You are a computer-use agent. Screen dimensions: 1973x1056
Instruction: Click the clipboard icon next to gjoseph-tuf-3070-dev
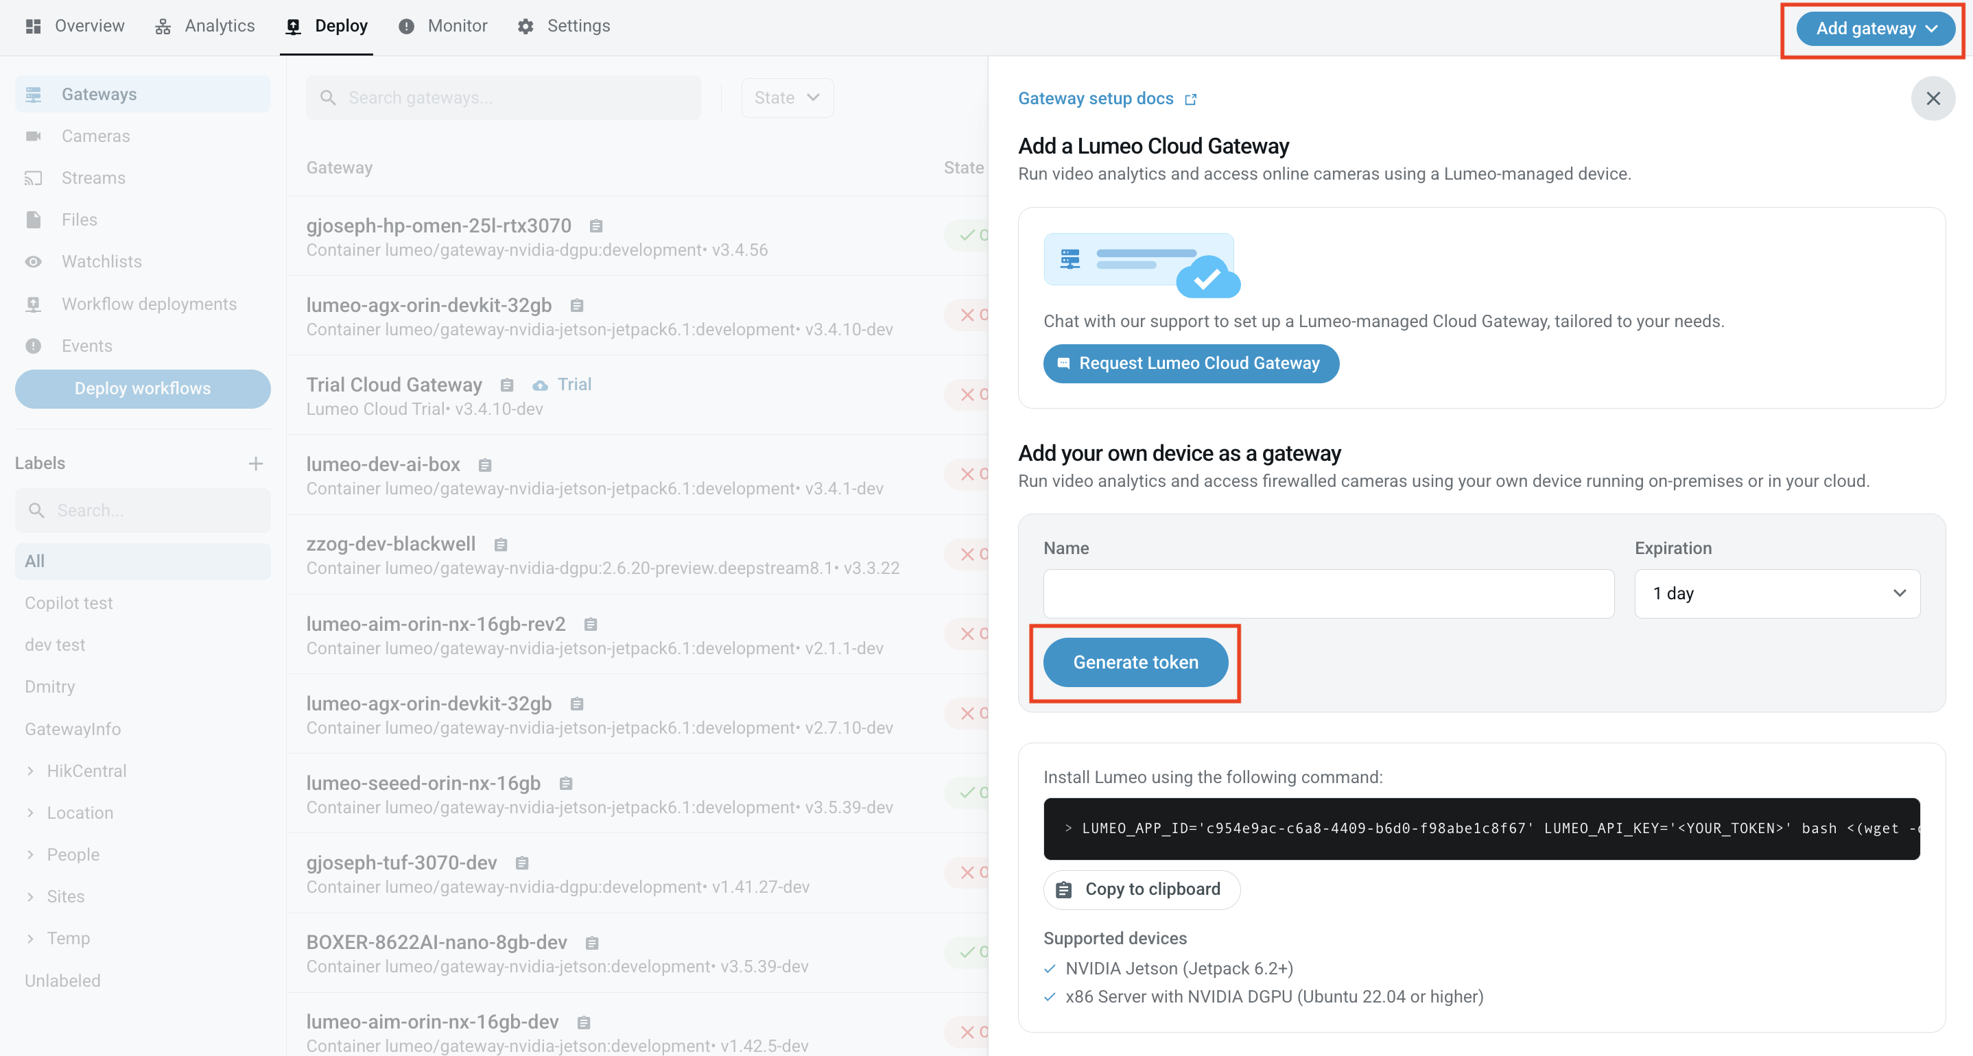click(x=522, y=863)
